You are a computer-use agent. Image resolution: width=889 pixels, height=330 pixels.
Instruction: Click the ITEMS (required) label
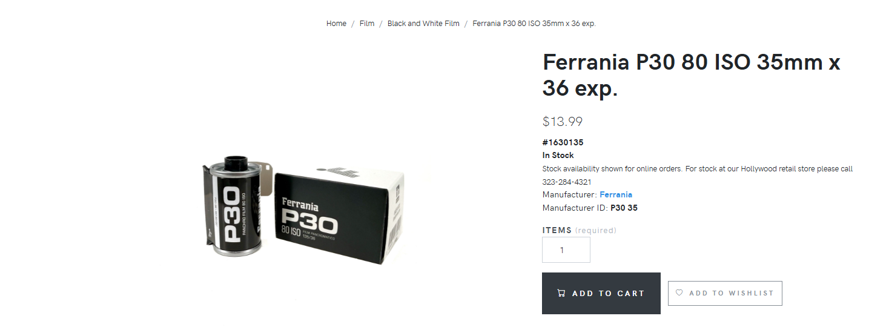point(579,230)
